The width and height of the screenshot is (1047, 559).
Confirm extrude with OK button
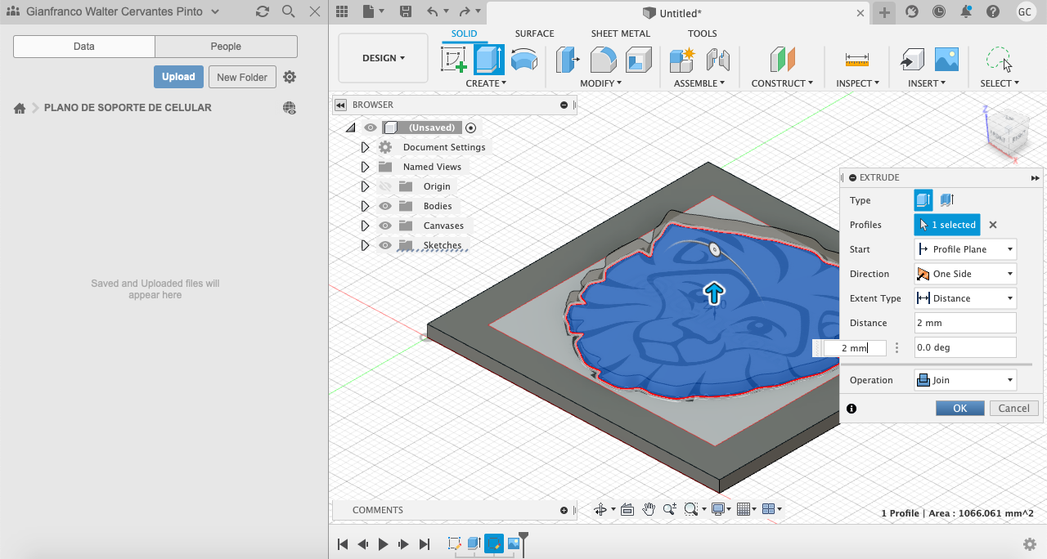(960, 408)
